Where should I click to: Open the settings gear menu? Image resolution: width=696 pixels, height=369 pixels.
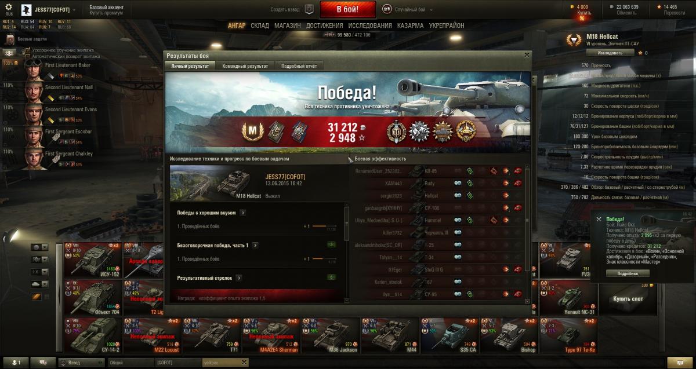coord(9,6)
